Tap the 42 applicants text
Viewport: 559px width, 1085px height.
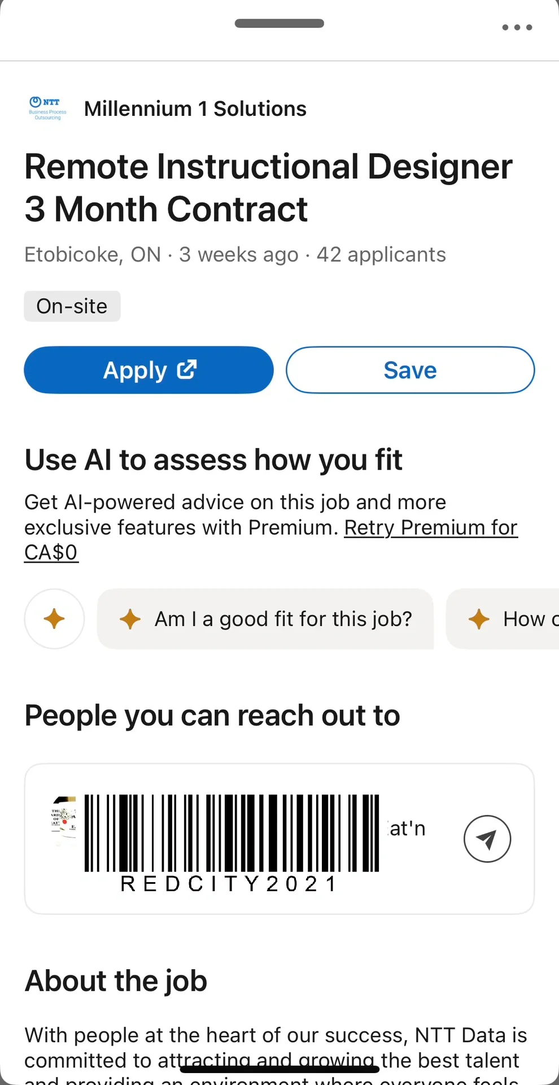381,254
